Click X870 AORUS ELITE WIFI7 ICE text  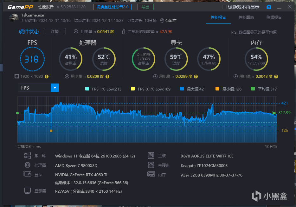coord(207,156)
